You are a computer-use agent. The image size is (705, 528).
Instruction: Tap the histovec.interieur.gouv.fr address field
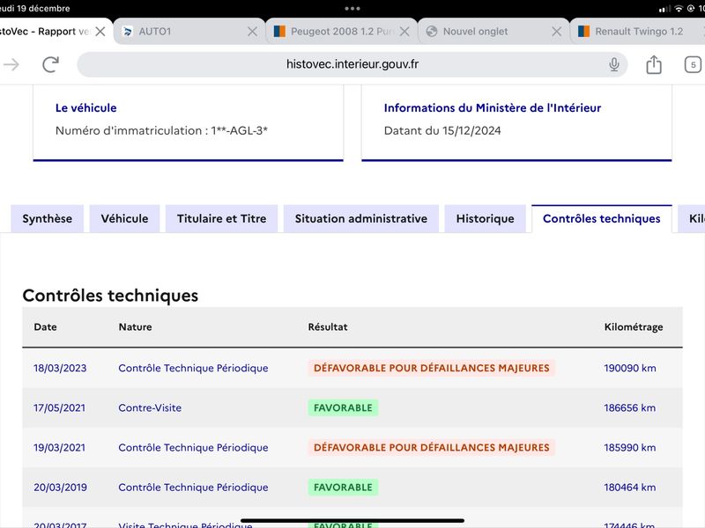352,64
